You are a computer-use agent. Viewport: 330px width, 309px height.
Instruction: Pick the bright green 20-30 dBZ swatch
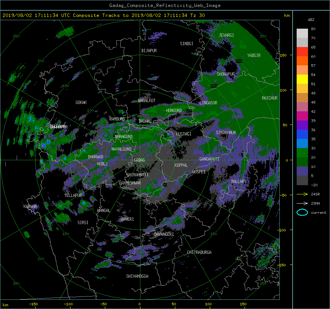point(302,152)
